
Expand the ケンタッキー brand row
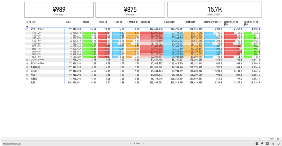point(27,59)
